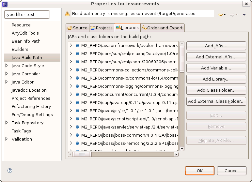Expand Task Repository in the sidebar
Image resolution: width=252 pixels, height=182 pixels.
pos(7,123)
